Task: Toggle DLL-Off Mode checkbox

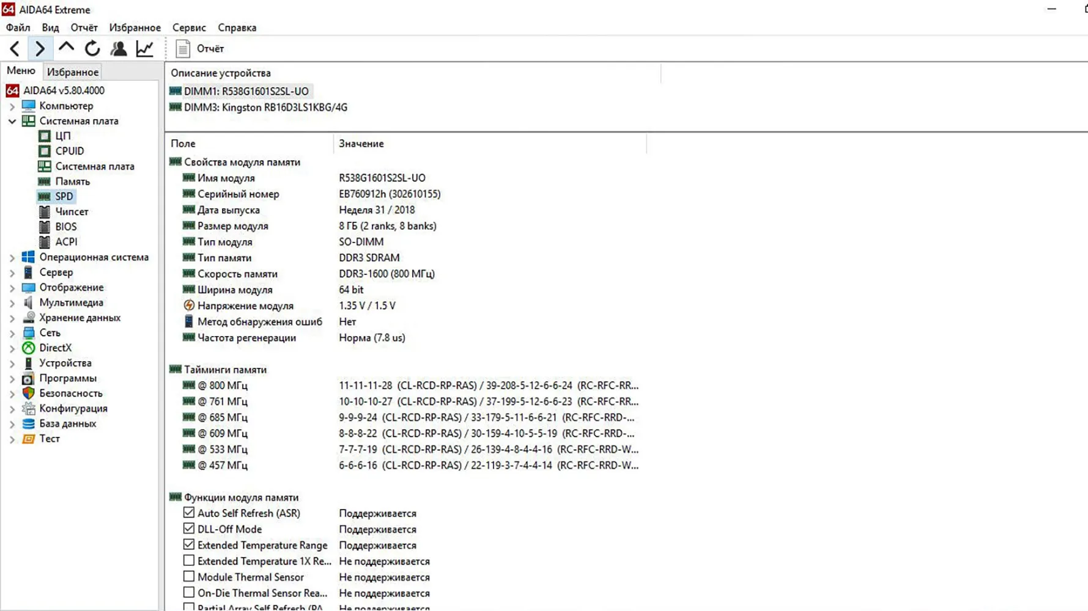Action: coord(188,529)
